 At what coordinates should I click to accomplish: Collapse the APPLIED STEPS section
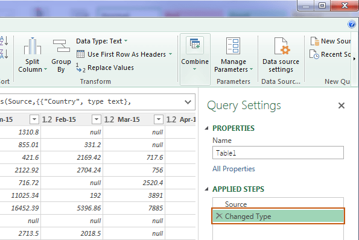(x=206, y=189)
